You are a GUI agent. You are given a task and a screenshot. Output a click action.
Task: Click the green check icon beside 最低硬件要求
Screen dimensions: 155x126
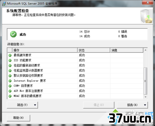10,55
